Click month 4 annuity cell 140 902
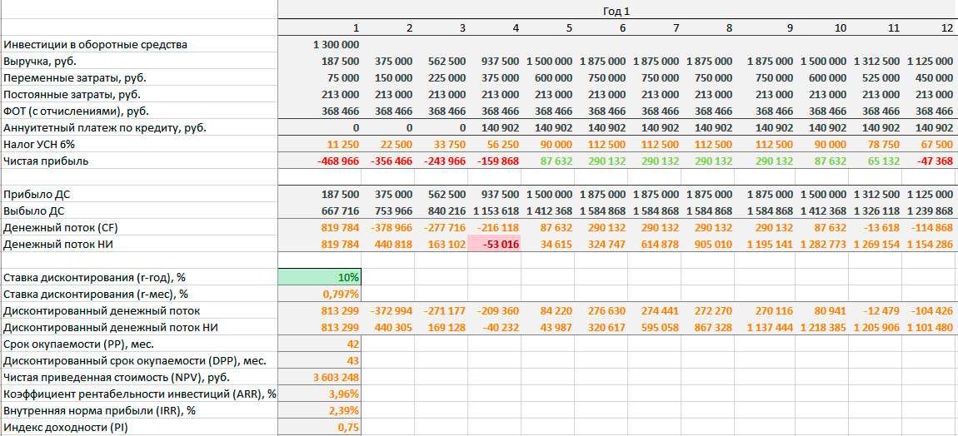Image resolution: width=958 pixels, height=436 pixels. click(494, 127)
